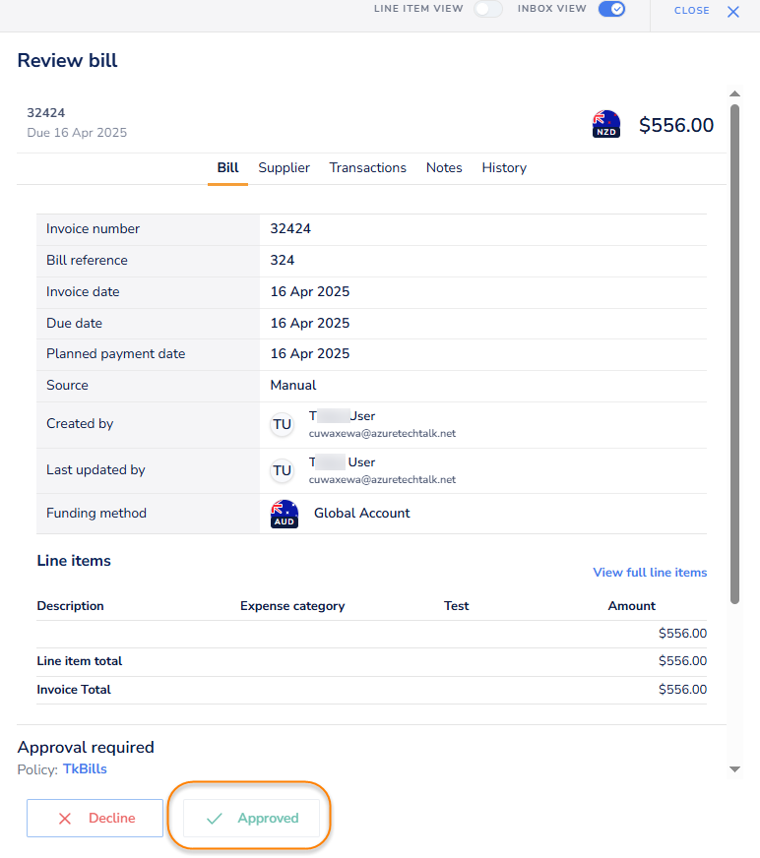Switch to the Supplier tab
This screenshot has width=760, height=858.
tap(284, 168)
